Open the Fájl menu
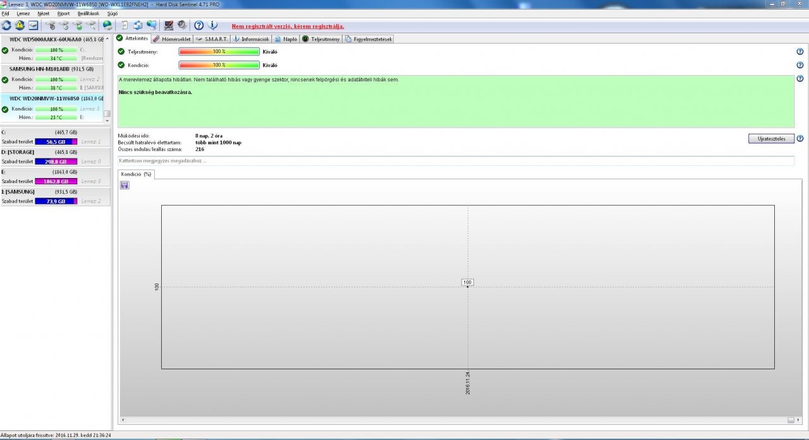Viewport: 809px width, 440px height. pyautogui.click(x=5, y=13)
